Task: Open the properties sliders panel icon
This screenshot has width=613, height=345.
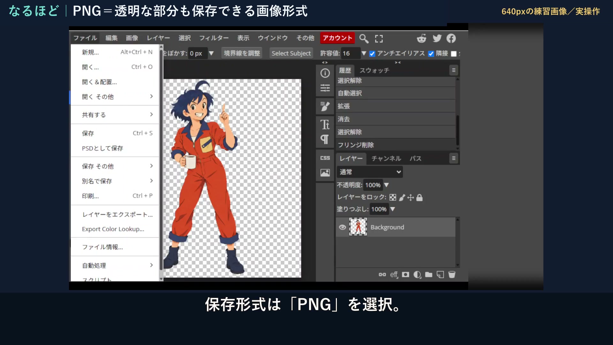Action: pos(325,88)
